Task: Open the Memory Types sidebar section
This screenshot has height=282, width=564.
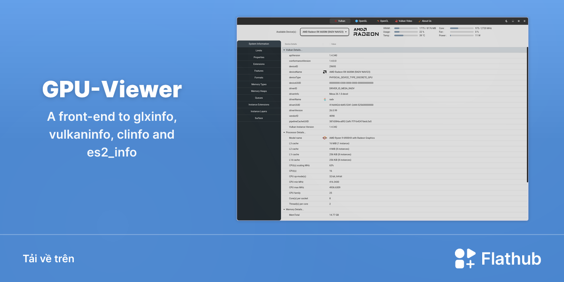Action: (259, 84)
